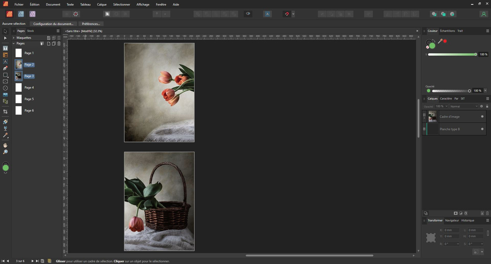Expand the Cadre d'image layer
Viewport: 491px width, 264px height.
pyautogui.click(x=424, y=118)
